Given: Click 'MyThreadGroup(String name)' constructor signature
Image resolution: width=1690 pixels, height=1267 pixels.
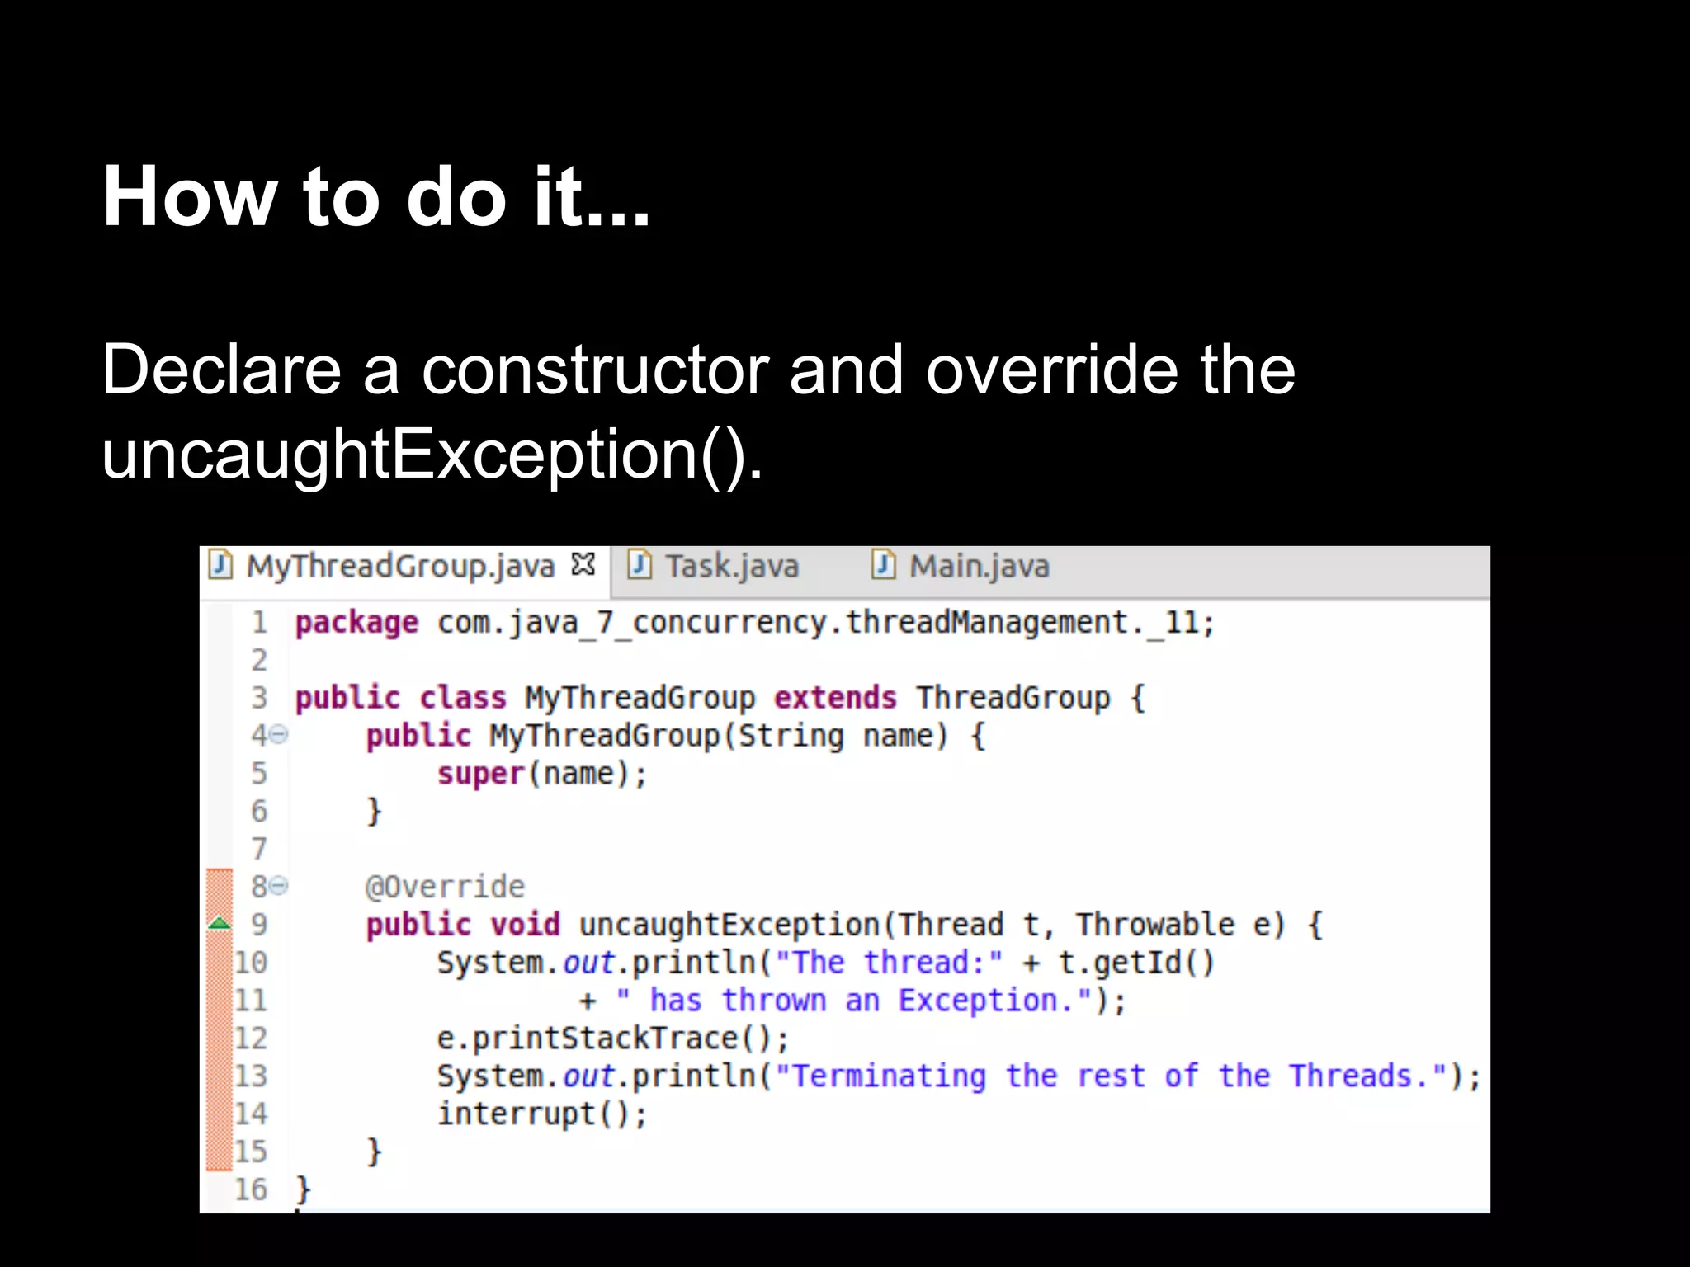Looking at the screenshot, I should click(x=719, y=736).
